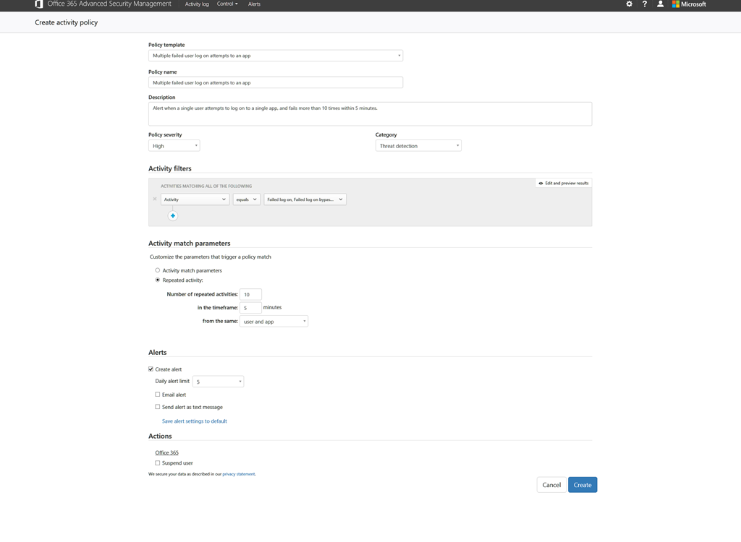Click the Office logo icon in header
Image resolution: width=741 pixels, height=542 pixels.
[x=39, y=4]
